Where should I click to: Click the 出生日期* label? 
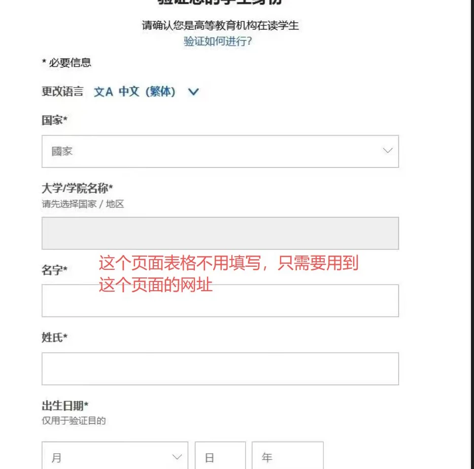coord(65,405)
